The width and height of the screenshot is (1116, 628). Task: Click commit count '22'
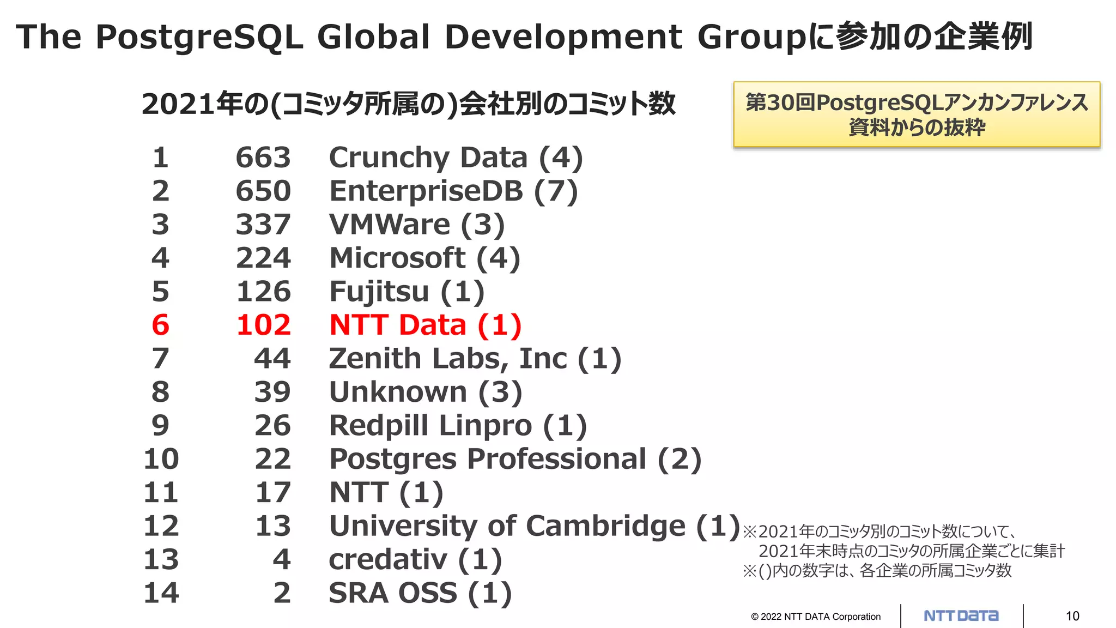272,460
